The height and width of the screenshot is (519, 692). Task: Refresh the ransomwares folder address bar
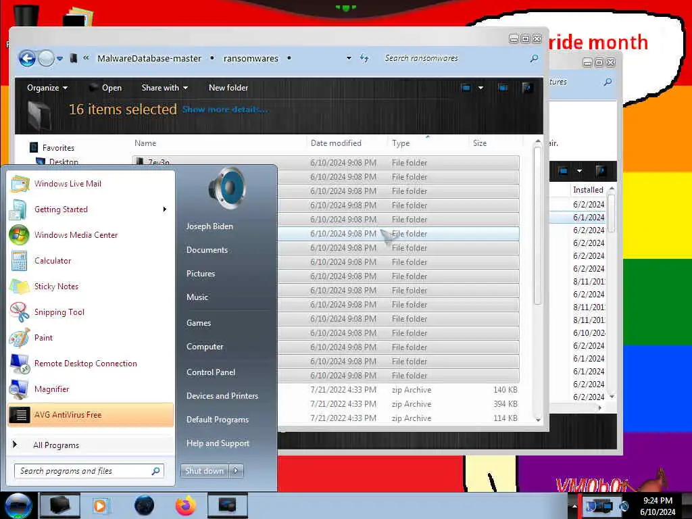click(x=364, y=58)
